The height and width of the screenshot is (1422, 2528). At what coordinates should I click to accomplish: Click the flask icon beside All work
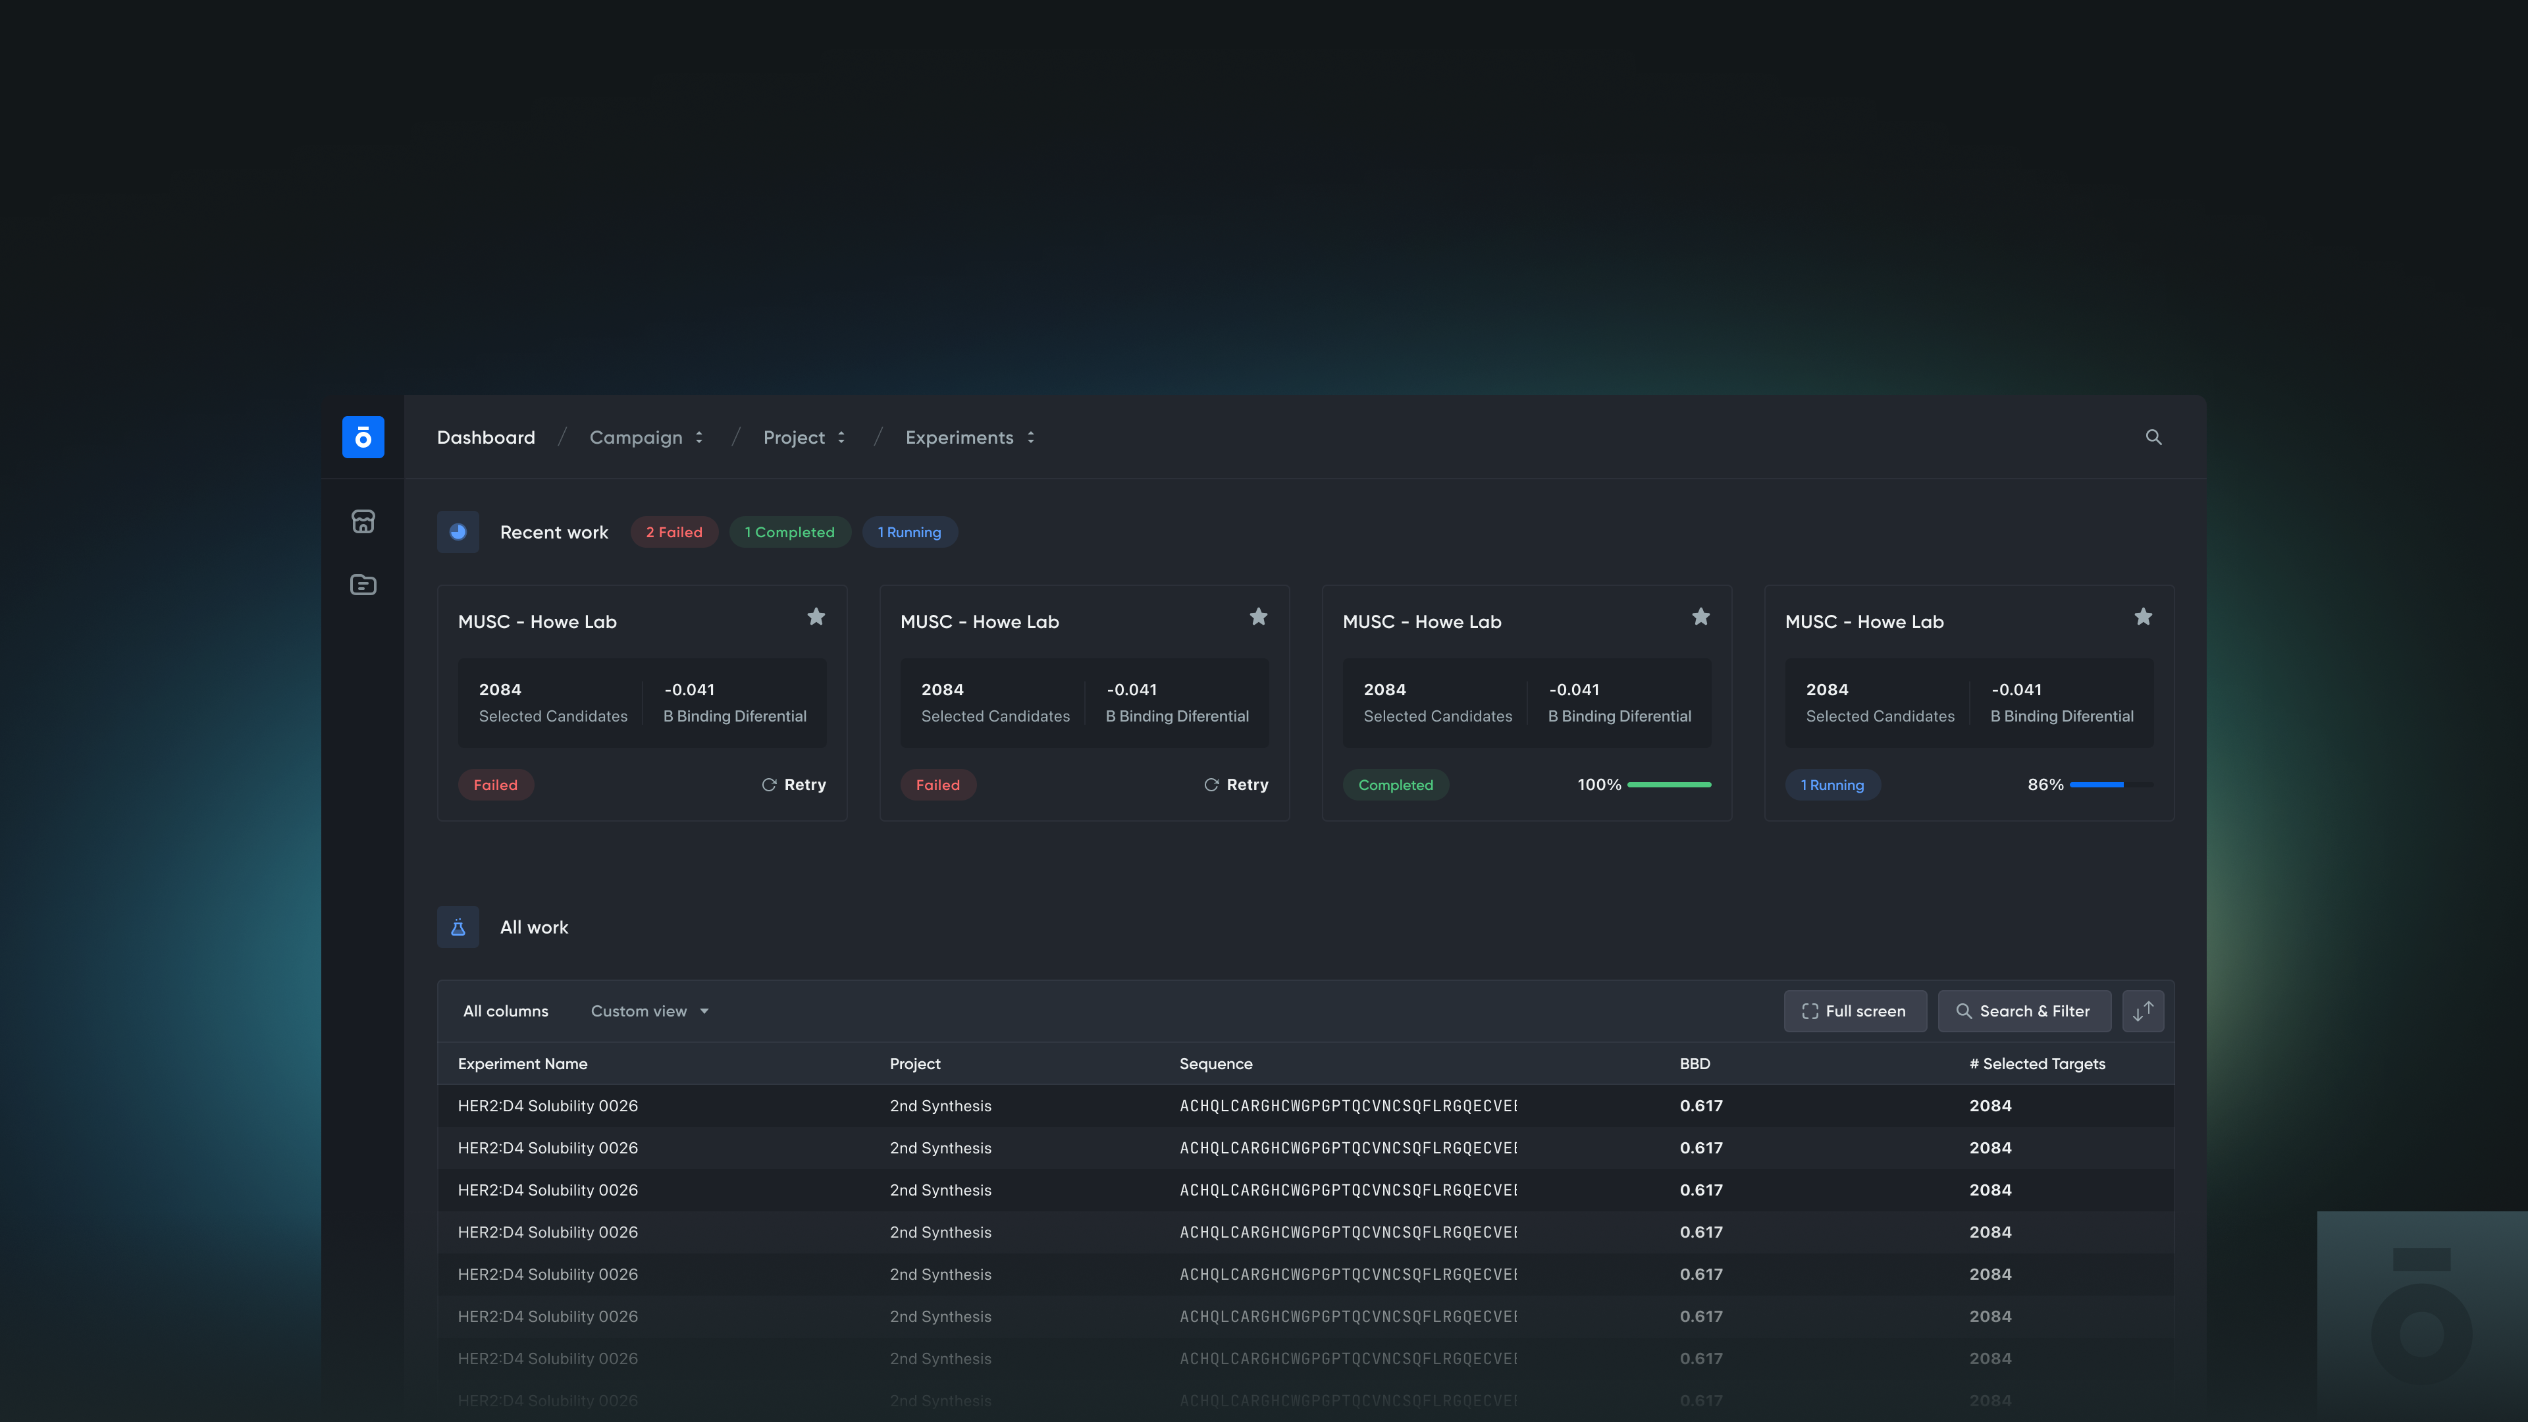[458, 926]
